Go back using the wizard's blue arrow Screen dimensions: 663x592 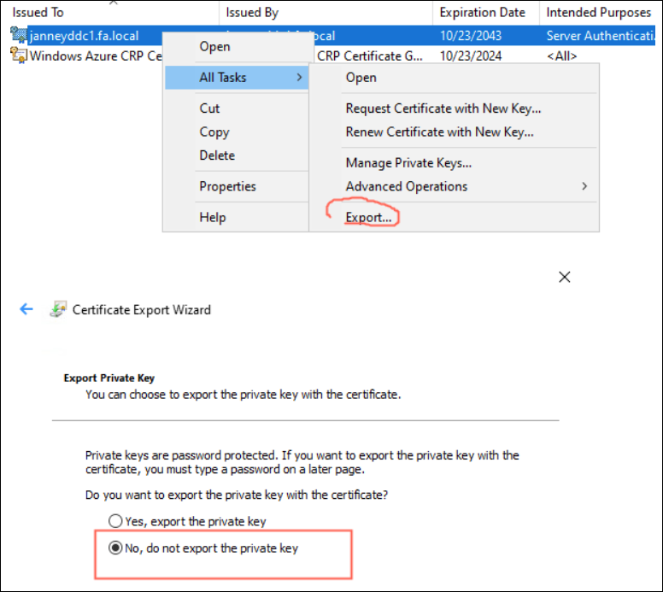tap(26, 309)
